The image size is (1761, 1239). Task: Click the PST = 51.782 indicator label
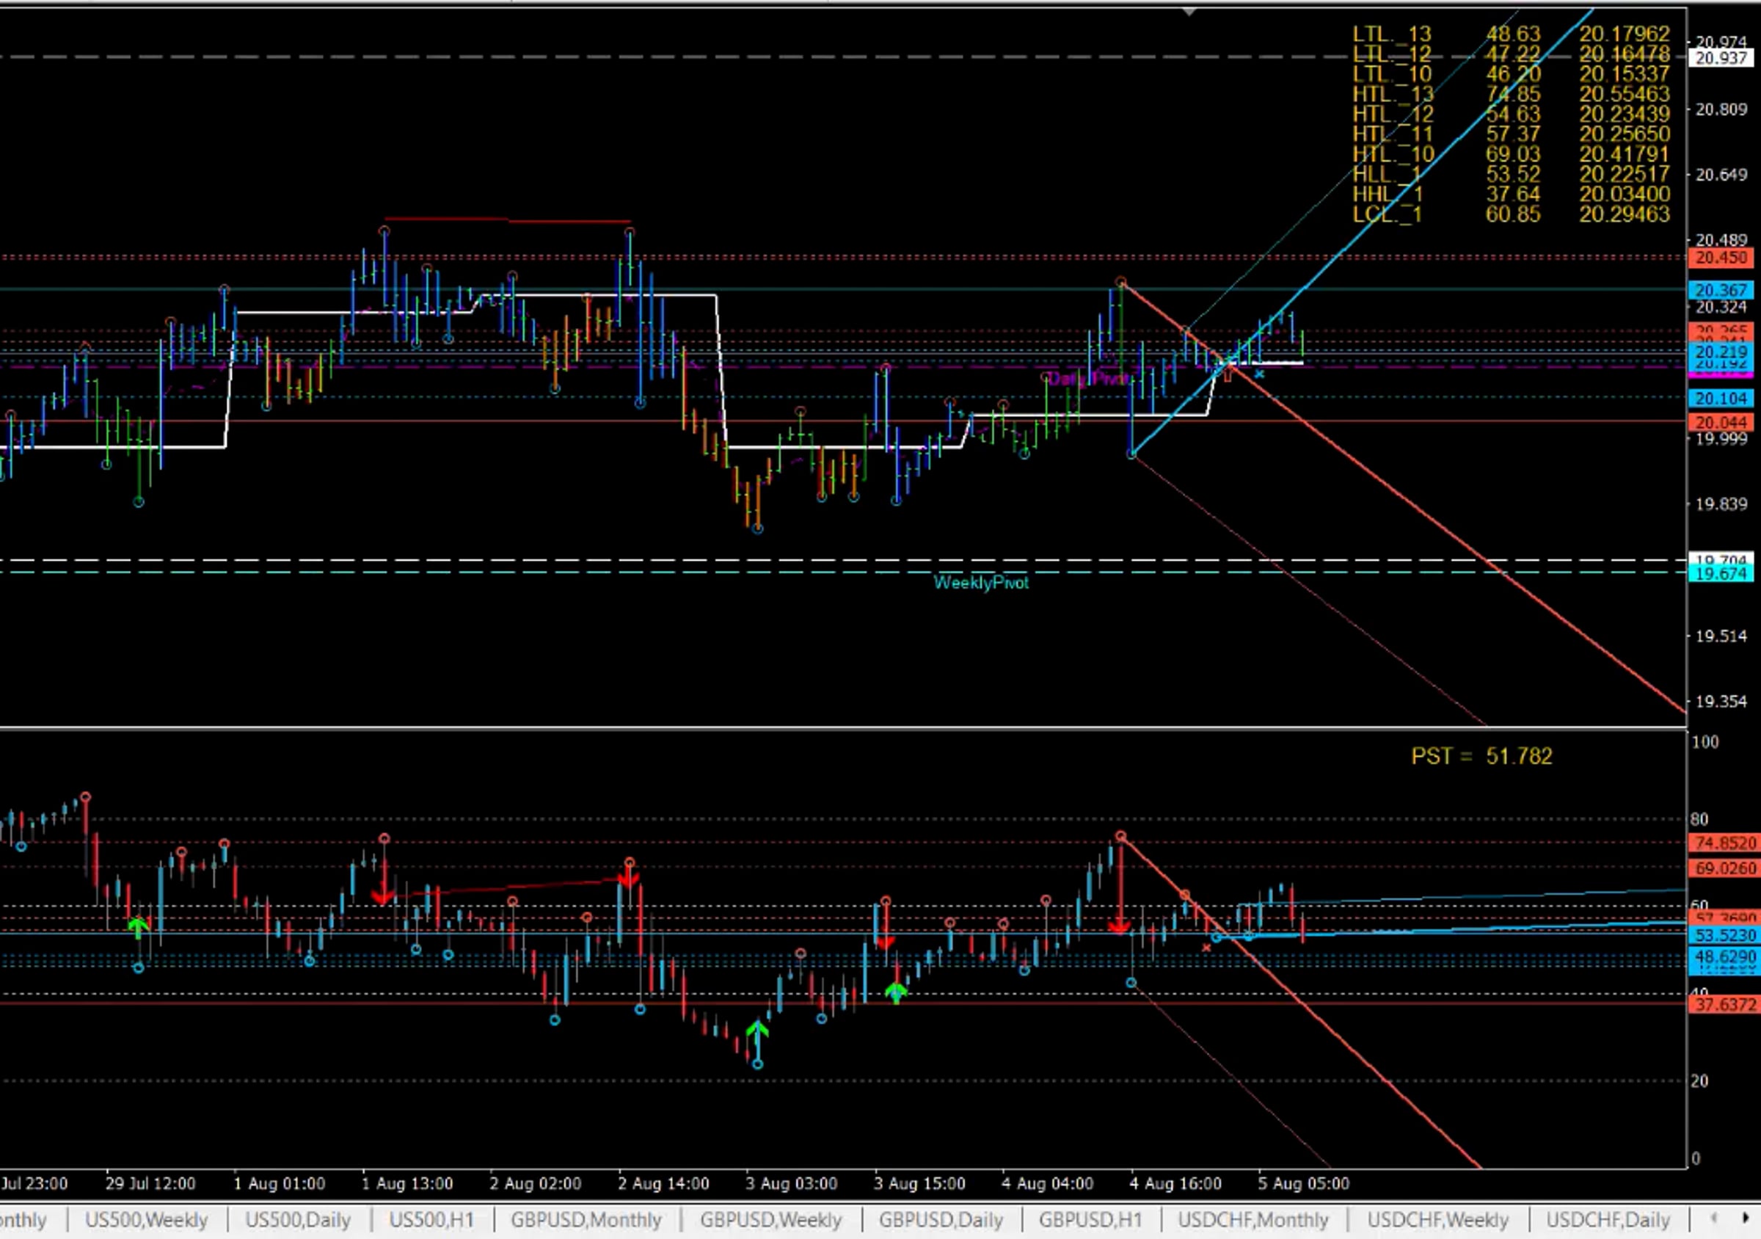pyautogui.click(x=1481, y=757)
